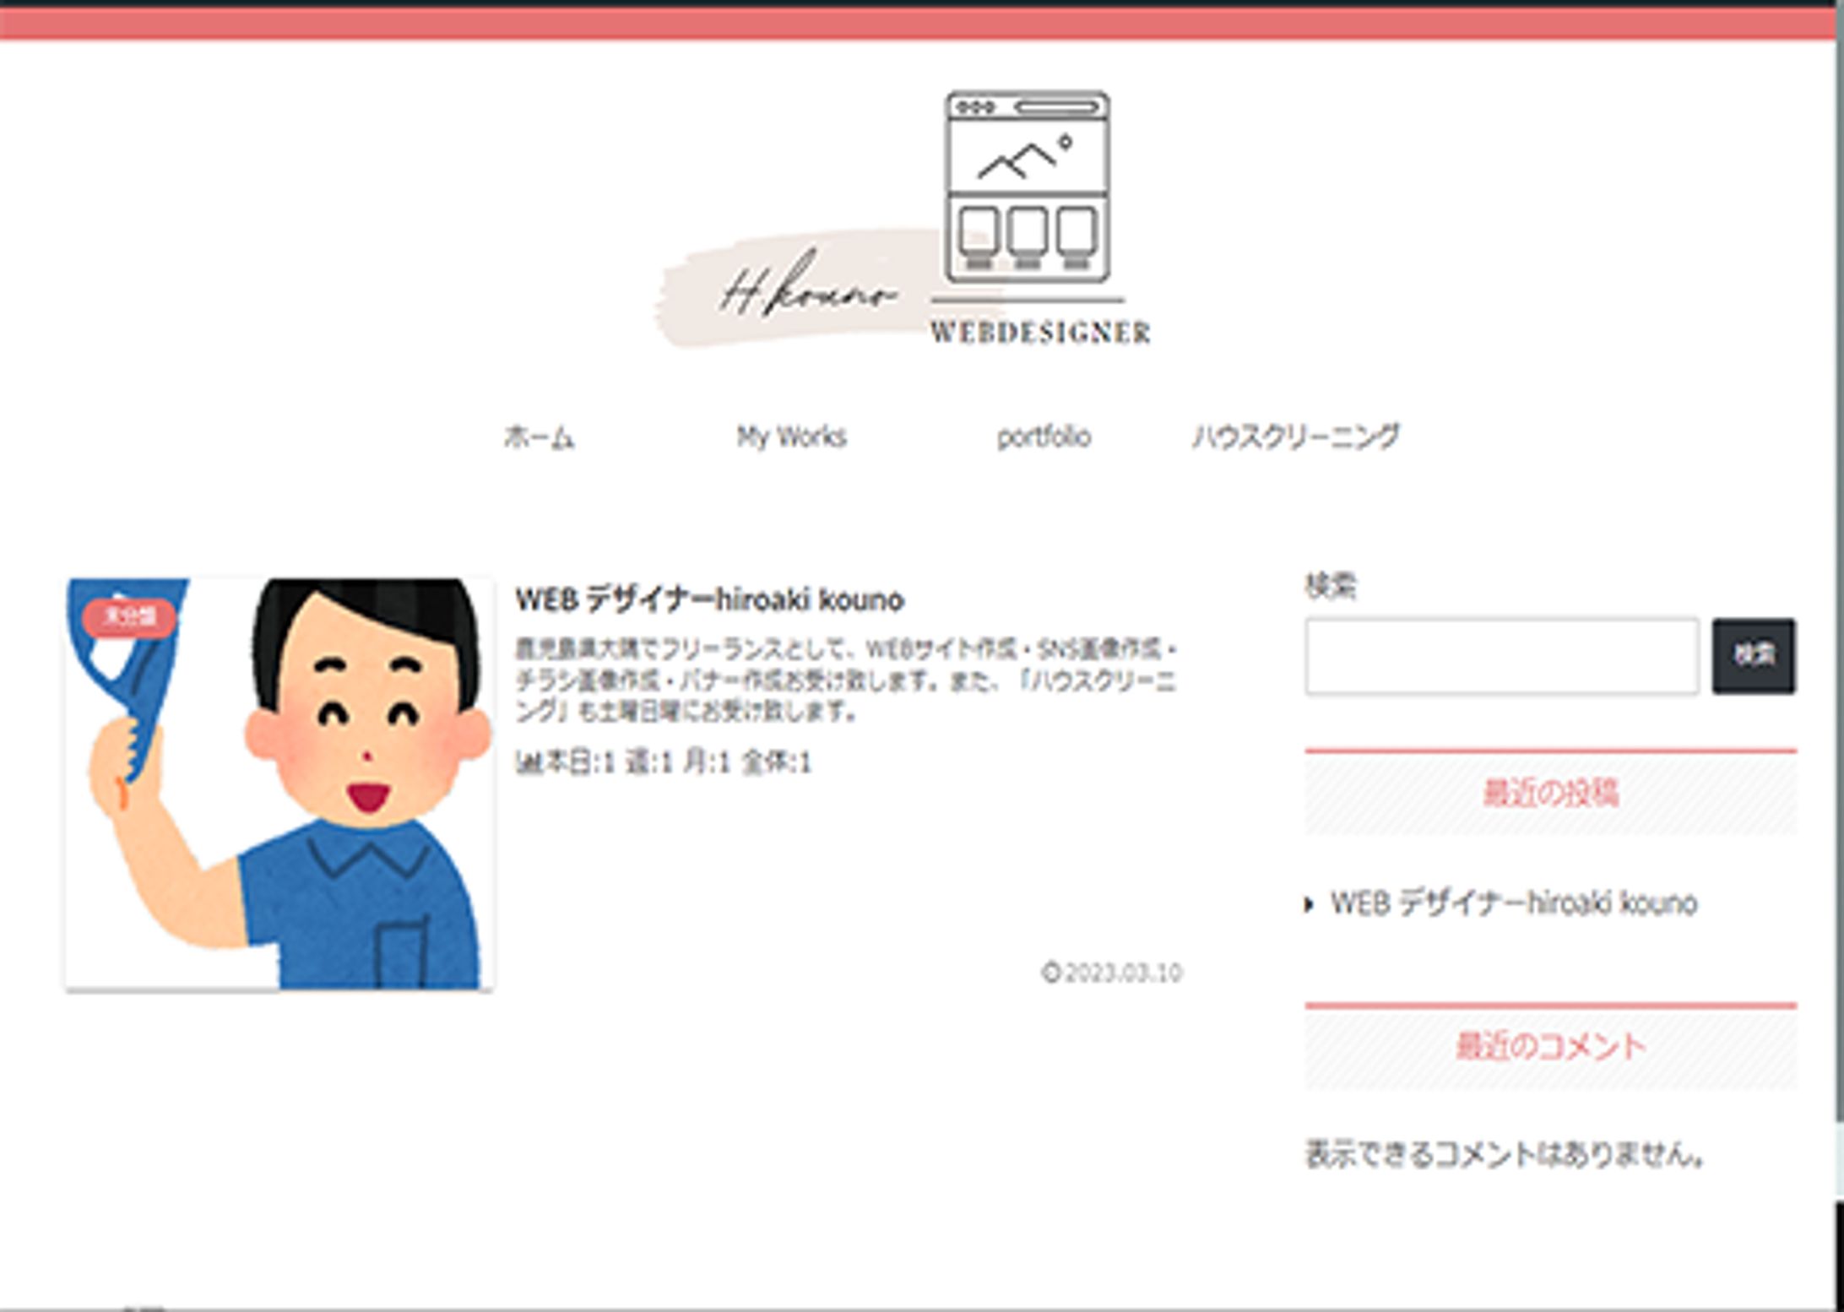Click the 最近の投稿 section heading

click(1550, 793)
